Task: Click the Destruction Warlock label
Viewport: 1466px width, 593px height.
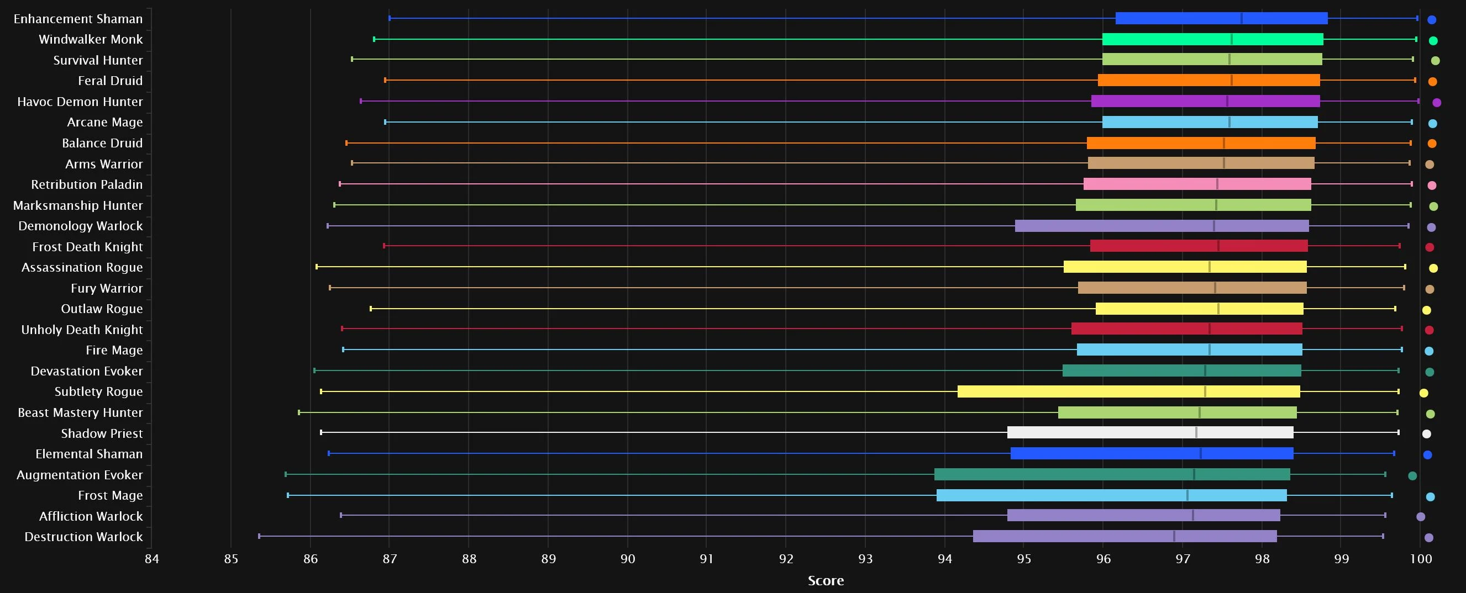Action: [x=83, y=537]
